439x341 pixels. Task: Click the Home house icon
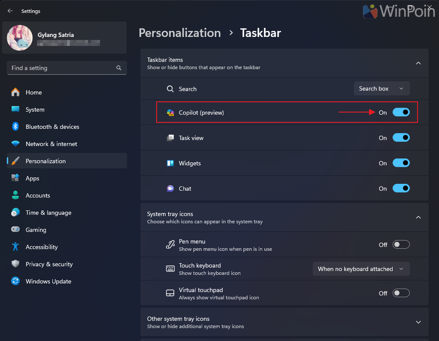coord(15,92)
